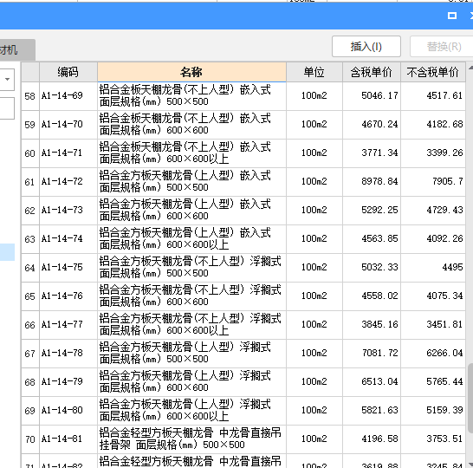Click the scrollbar up arrow
This screenshot has width=473, height=468.
pos(470,68)
